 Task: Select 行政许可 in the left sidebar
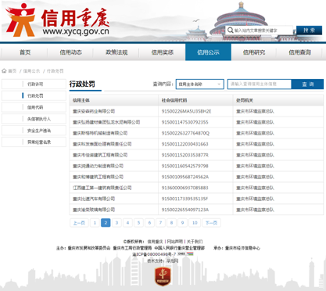tap(34, 84)
